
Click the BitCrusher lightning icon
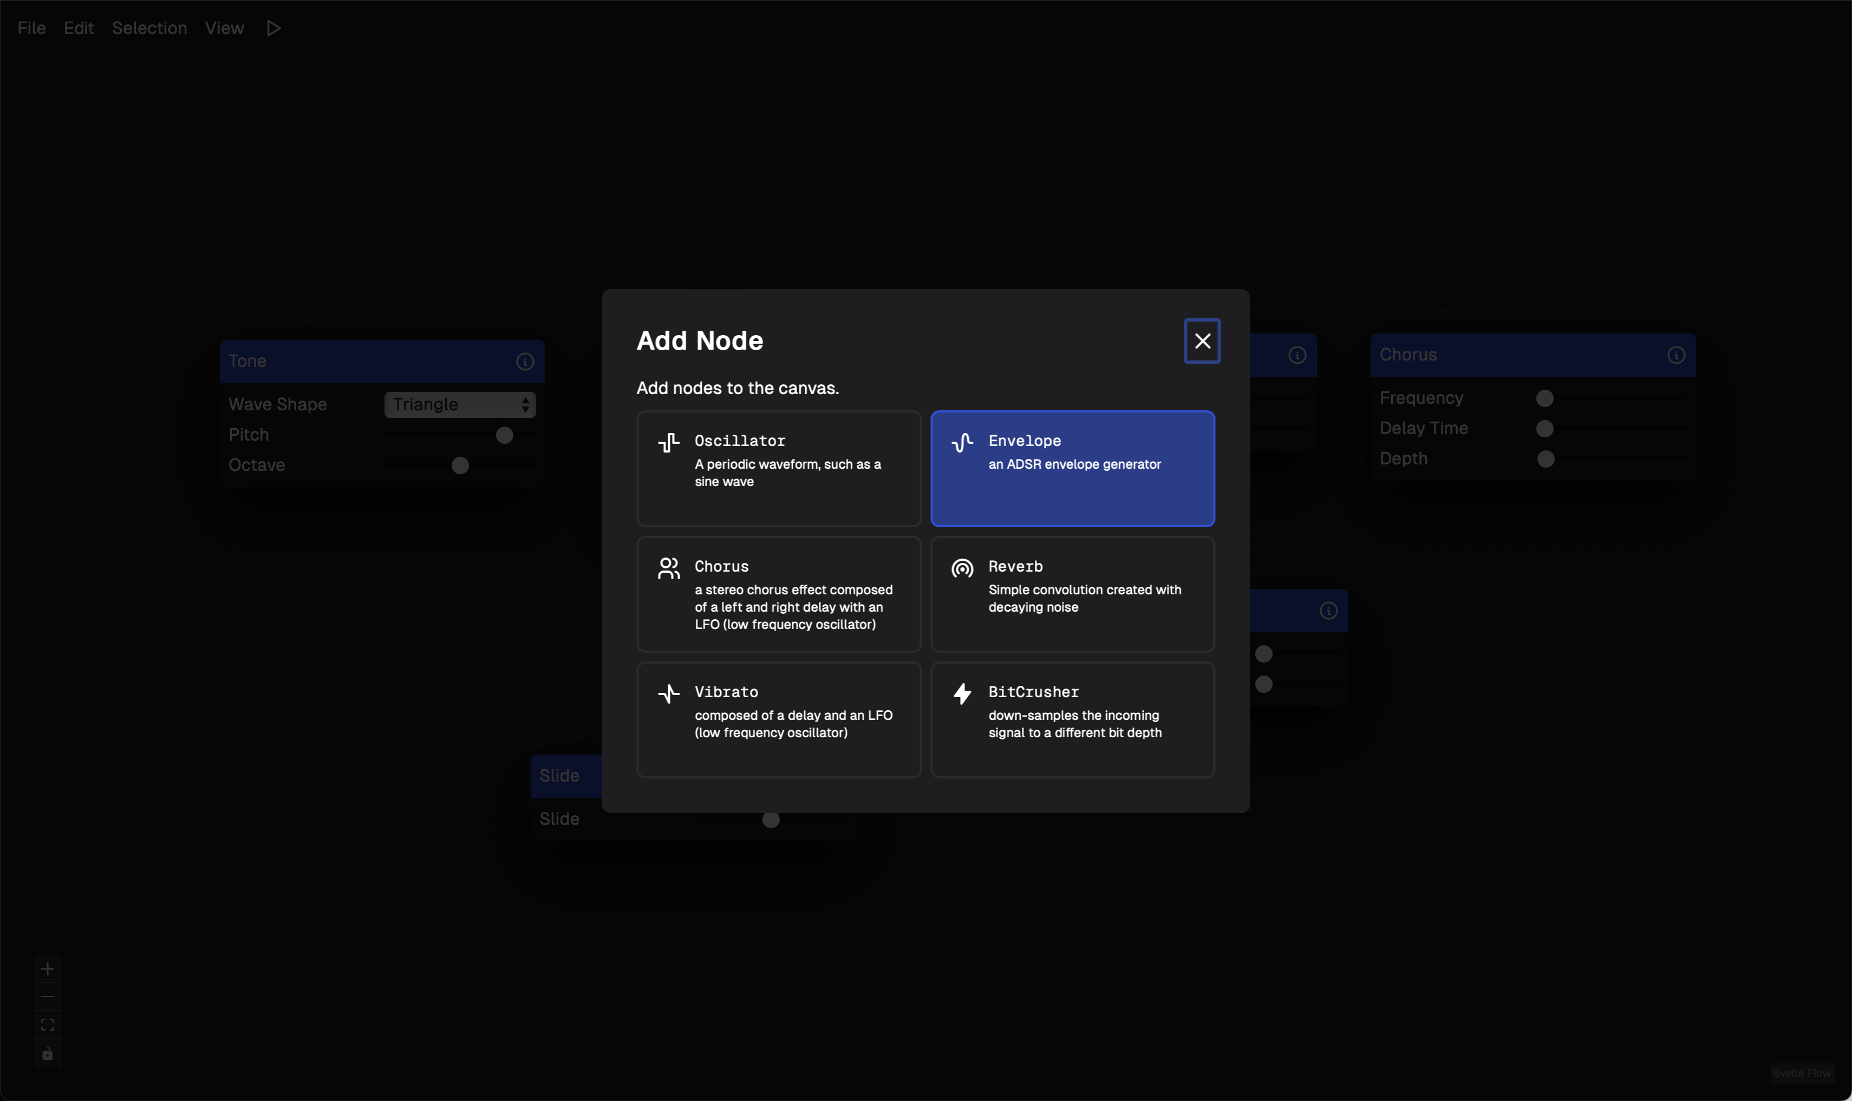pyautogui.click(x=962, y=694)
